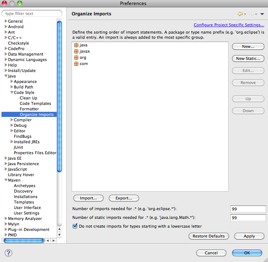
Task: Open the help question mark icon
Action: point(8,253)
